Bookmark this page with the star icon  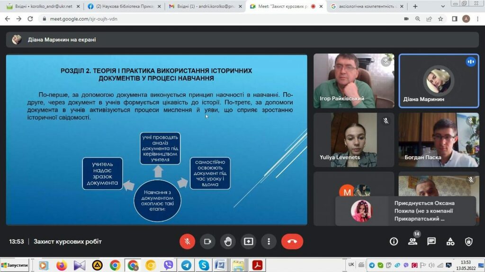click(x=440, y=19)
